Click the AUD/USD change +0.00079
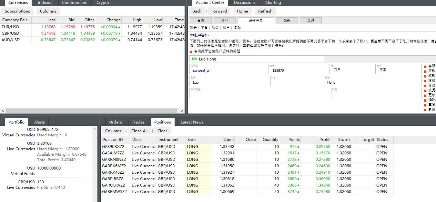The image size is (436, 202). point(110,40)
